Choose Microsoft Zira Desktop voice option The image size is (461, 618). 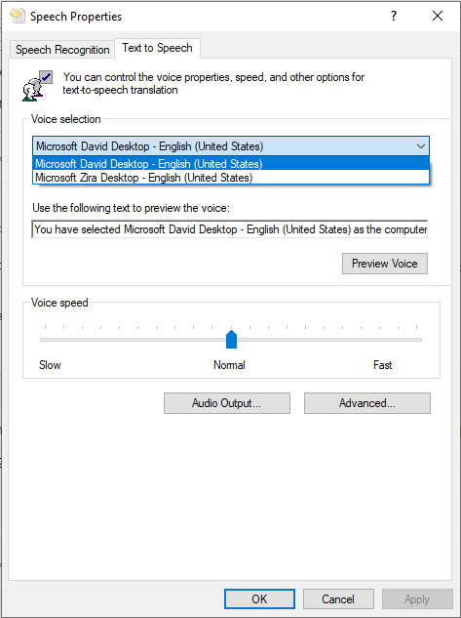click(231, 178)
